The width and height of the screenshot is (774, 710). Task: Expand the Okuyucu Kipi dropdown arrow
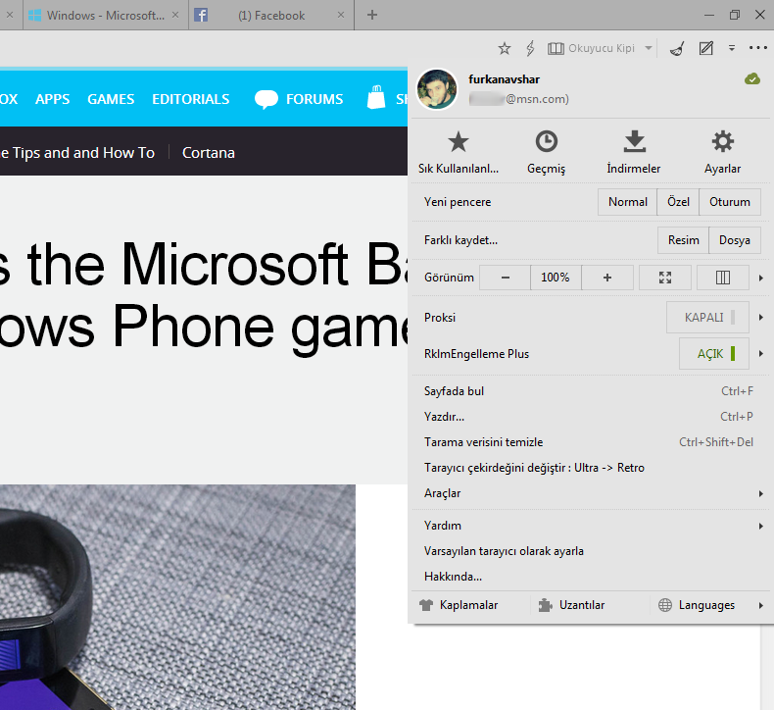click(649, 48)
